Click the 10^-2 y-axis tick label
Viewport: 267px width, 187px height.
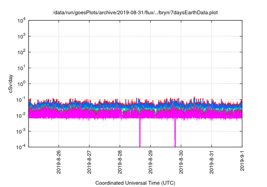point(21,115)
